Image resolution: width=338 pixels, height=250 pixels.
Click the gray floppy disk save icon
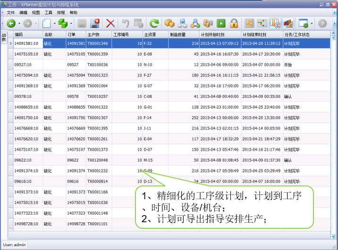tap(82, 23)
